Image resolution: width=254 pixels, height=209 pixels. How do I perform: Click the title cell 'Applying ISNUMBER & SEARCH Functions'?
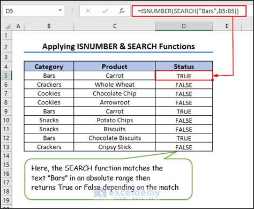118,47
